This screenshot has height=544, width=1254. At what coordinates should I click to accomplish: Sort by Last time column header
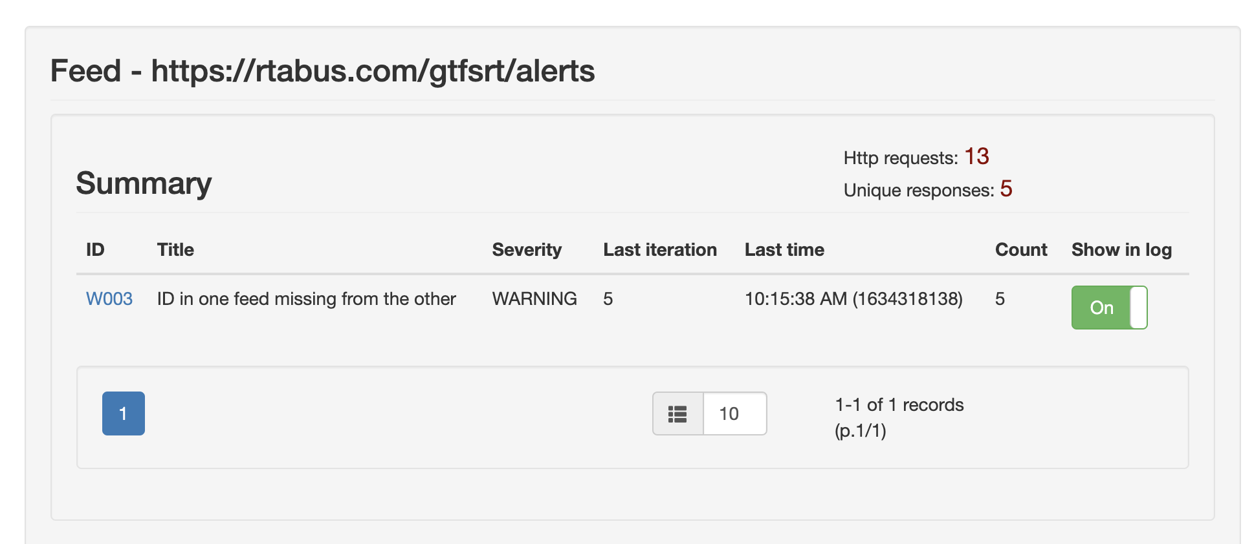pos(785,249)
